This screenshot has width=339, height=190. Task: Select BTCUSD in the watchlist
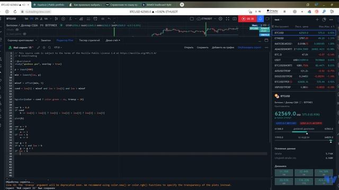tap(304, 33)
